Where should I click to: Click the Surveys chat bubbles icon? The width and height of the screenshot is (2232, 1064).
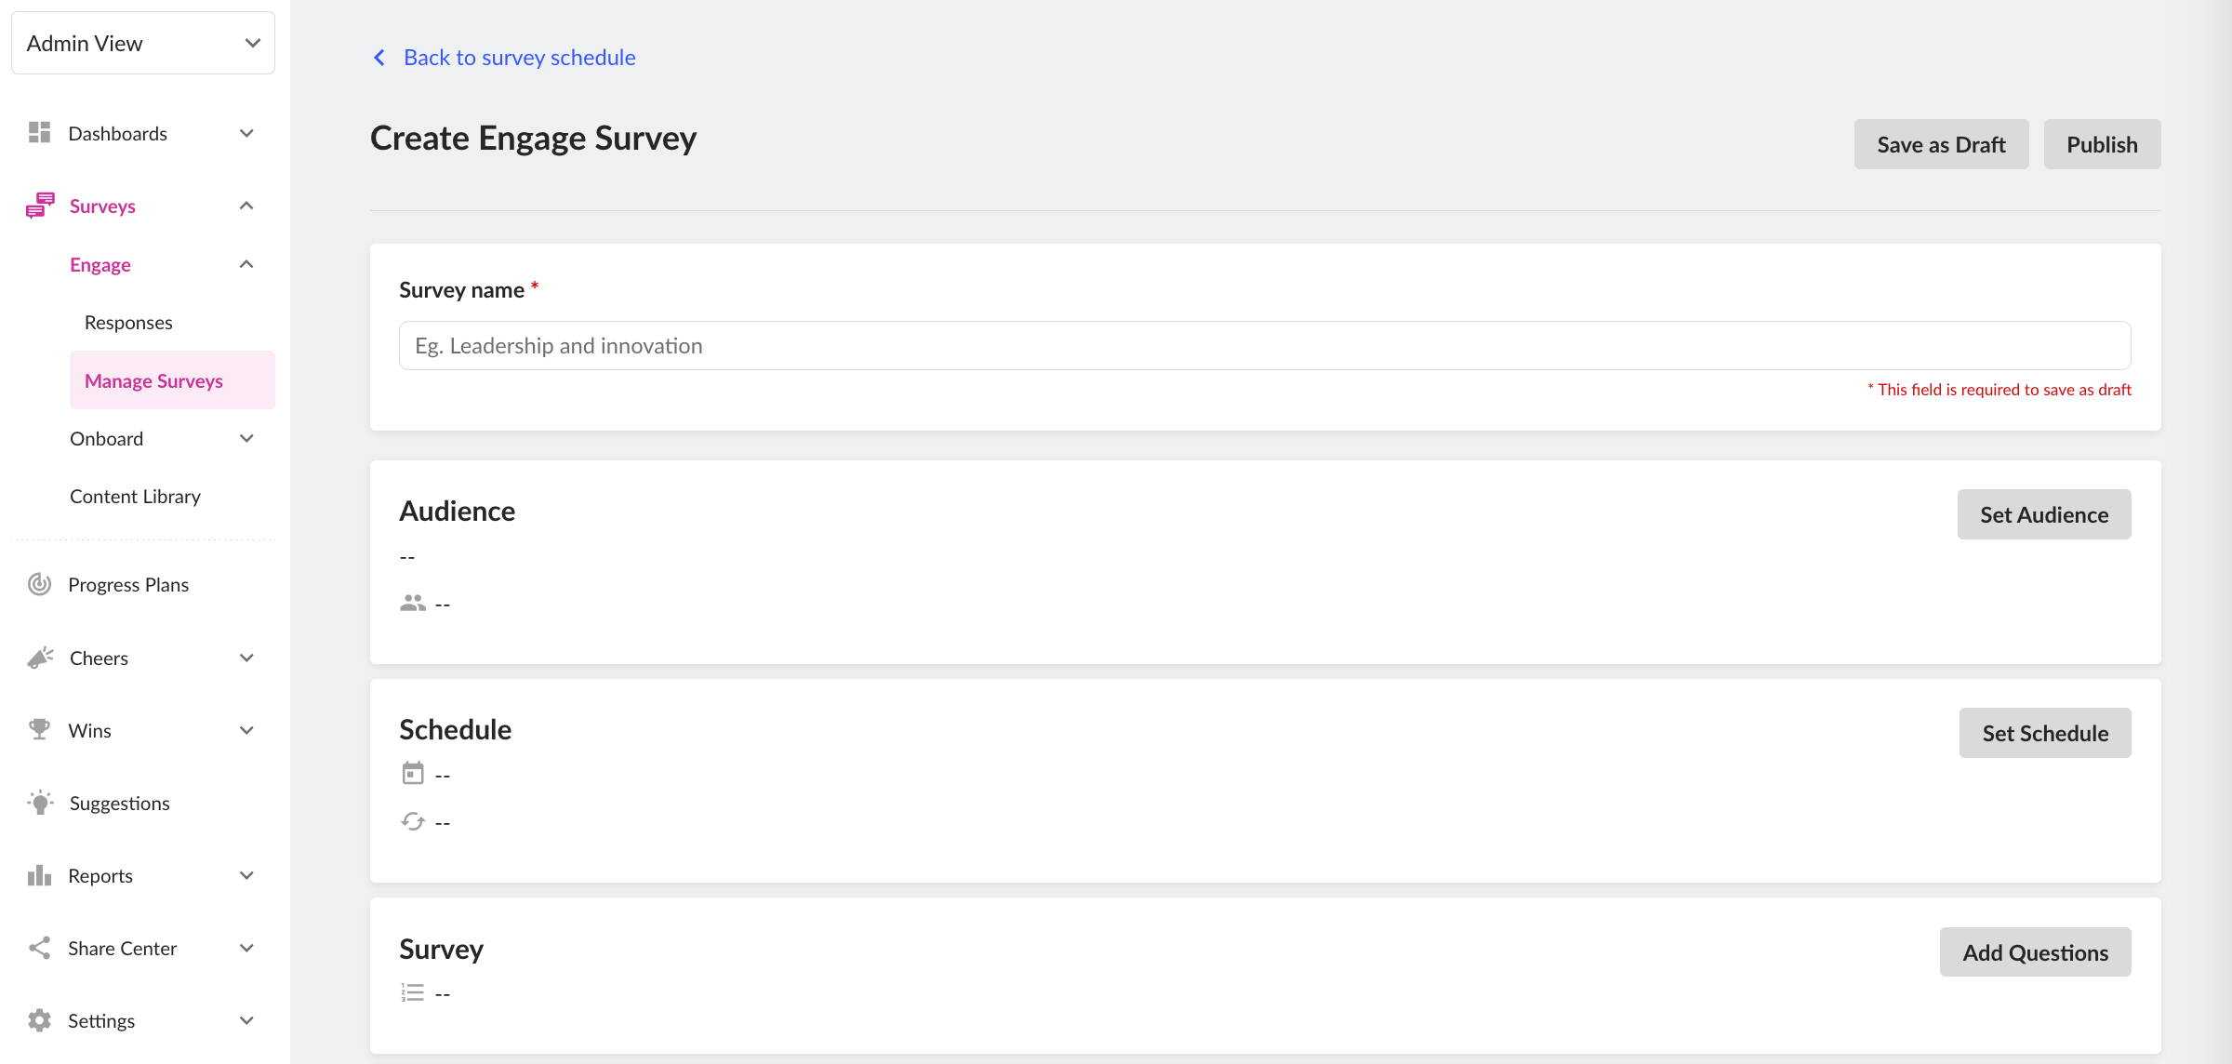[40, 206]
